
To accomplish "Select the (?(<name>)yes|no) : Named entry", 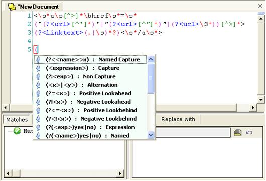I will pos(90,136).
